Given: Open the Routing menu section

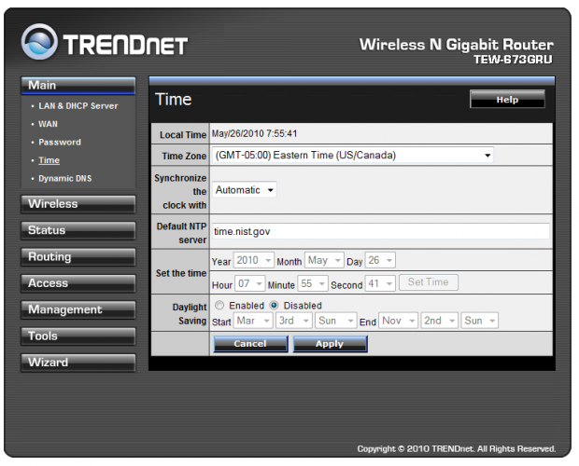Looking at the screenshot, I should click(x=78, y=257).
